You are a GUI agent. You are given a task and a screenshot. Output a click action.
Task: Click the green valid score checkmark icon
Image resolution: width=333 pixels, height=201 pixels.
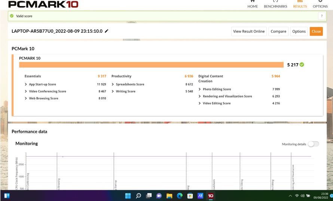(x=12, y=16)
